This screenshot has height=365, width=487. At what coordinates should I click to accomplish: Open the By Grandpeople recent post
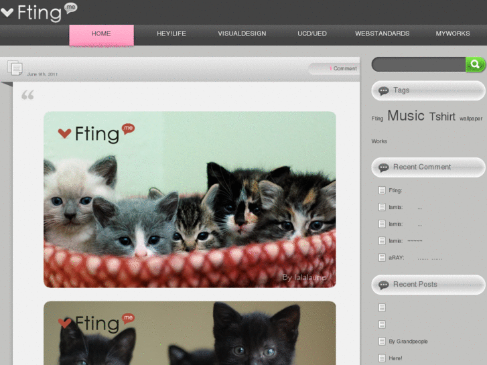408,342
